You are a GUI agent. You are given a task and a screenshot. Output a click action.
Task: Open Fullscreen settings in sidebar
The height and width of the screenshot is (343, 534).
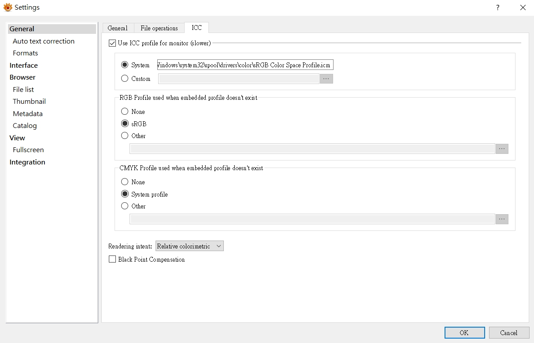(x=28, y=150)
